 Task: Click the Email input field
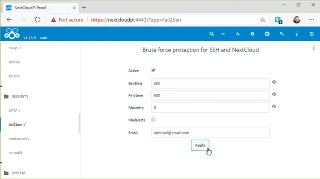[210, 133]
